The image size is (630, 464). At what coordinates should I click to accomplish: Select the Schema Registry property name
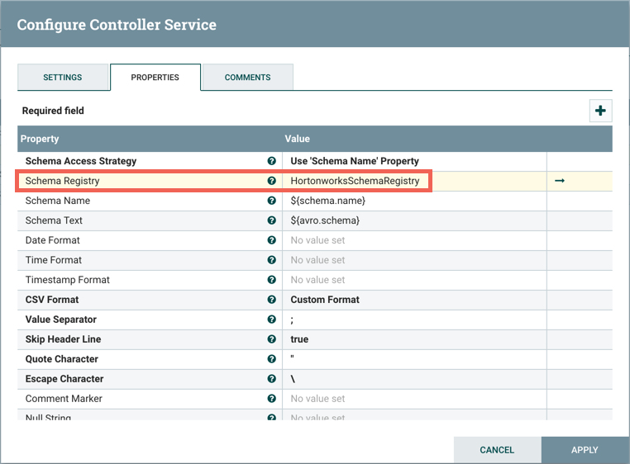(x=62, y=181)
